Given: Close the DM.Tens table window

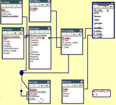Looking at the screenshot, I should point(81,82).
